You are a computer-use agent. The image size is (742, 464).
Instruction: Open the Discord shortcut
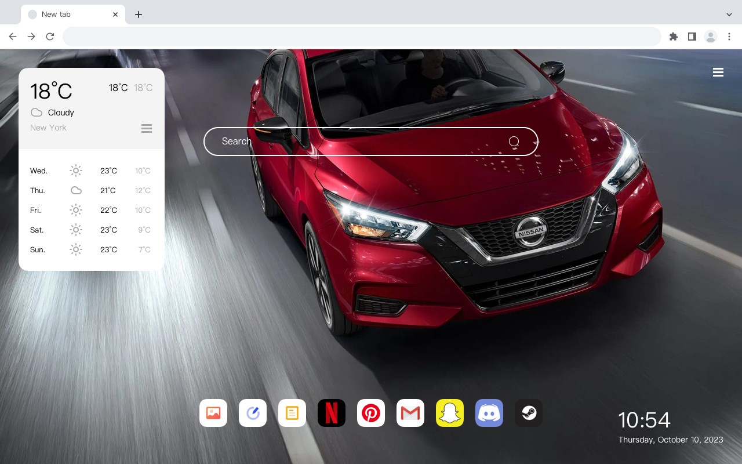[x=489, y=413]
